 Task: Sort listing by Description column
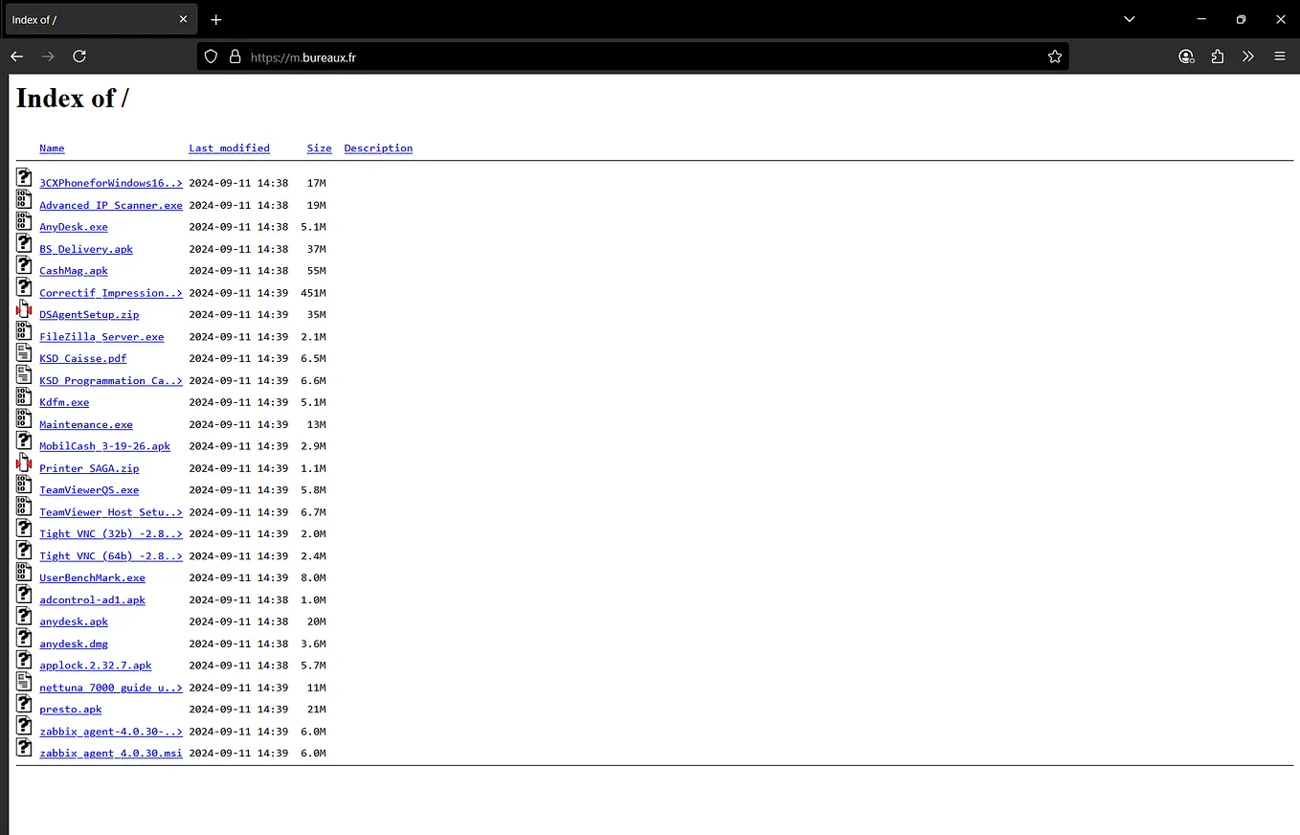(378, 148)
